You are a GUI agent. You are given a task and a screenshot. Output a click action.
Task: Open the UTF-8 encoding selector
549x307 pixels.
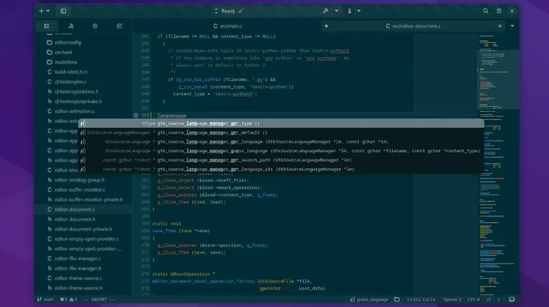click(x=474, y=299)
